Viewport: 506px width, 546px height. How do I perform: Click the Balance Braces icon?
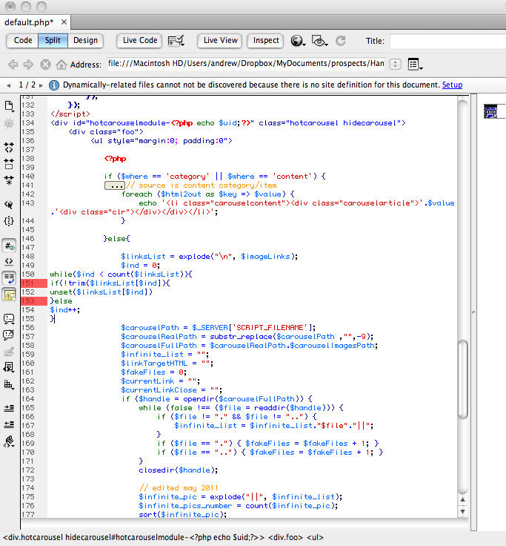pyautogui.click(x=9, y=221)
